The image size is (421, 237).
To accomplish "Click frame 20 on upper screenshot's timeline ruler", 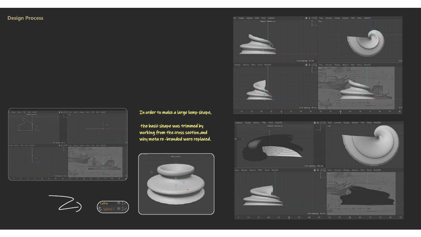I will click(x=261, y=112).
